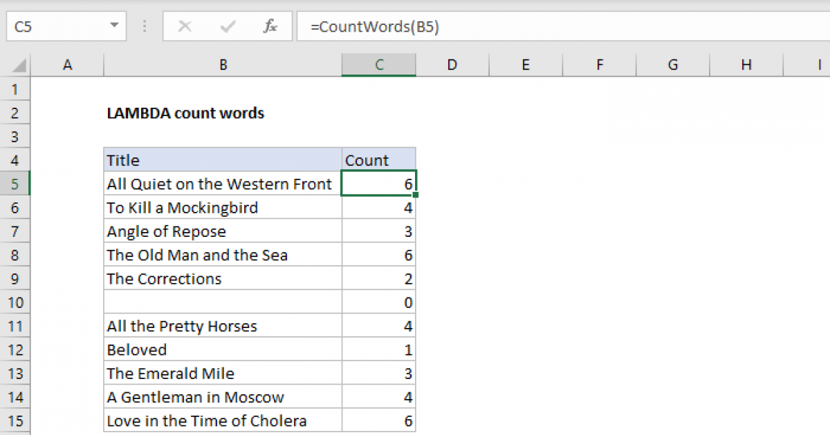This screenshot has height=435, width=830.
Task: Click the vertical dots separator near Name Box
Action: pyautogui.click(x=143, y=26)
